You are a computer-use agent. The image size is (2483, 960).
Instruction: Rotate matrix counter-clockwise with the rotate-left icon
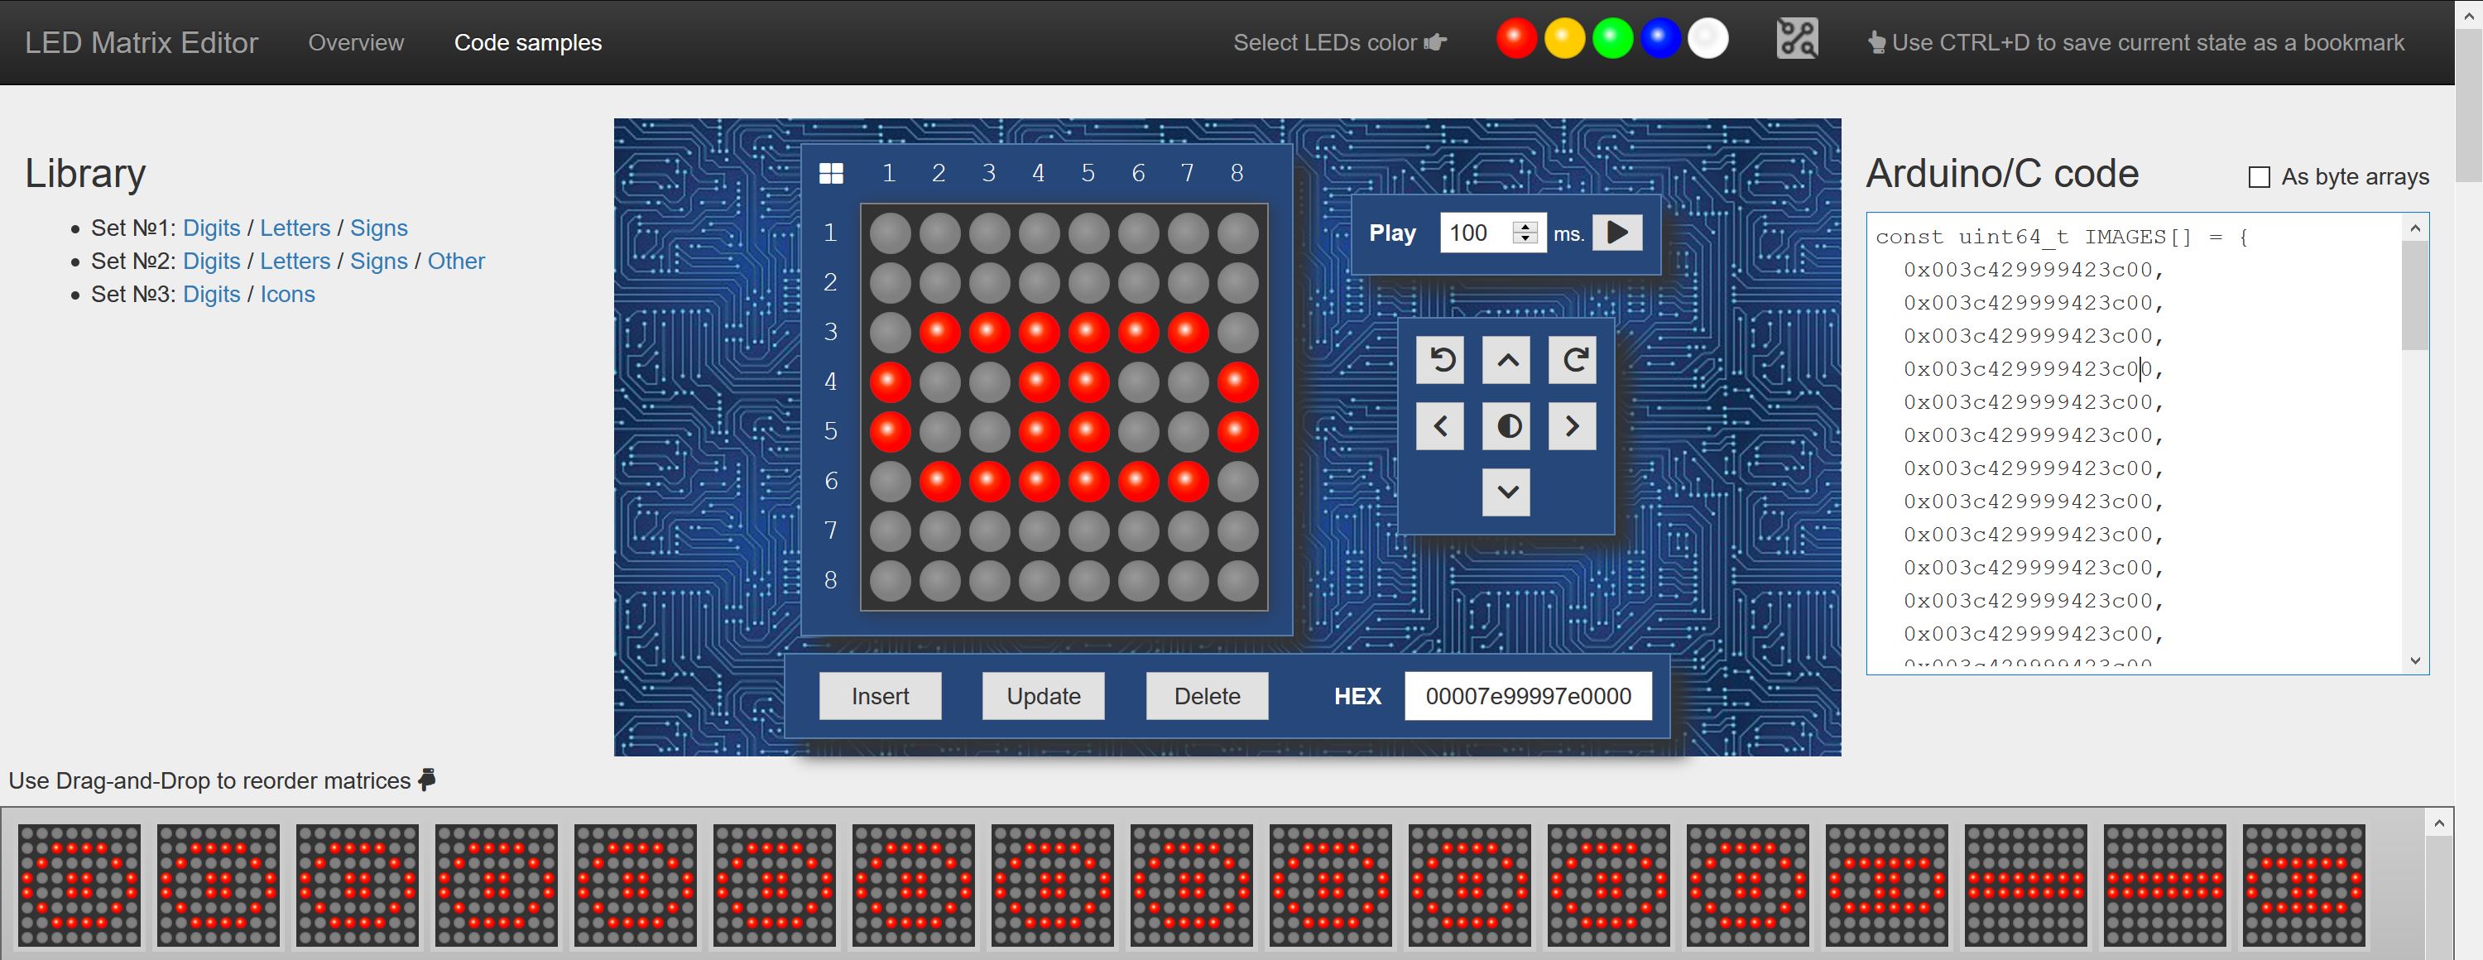pyautogui.click(x=1441, y=361)
